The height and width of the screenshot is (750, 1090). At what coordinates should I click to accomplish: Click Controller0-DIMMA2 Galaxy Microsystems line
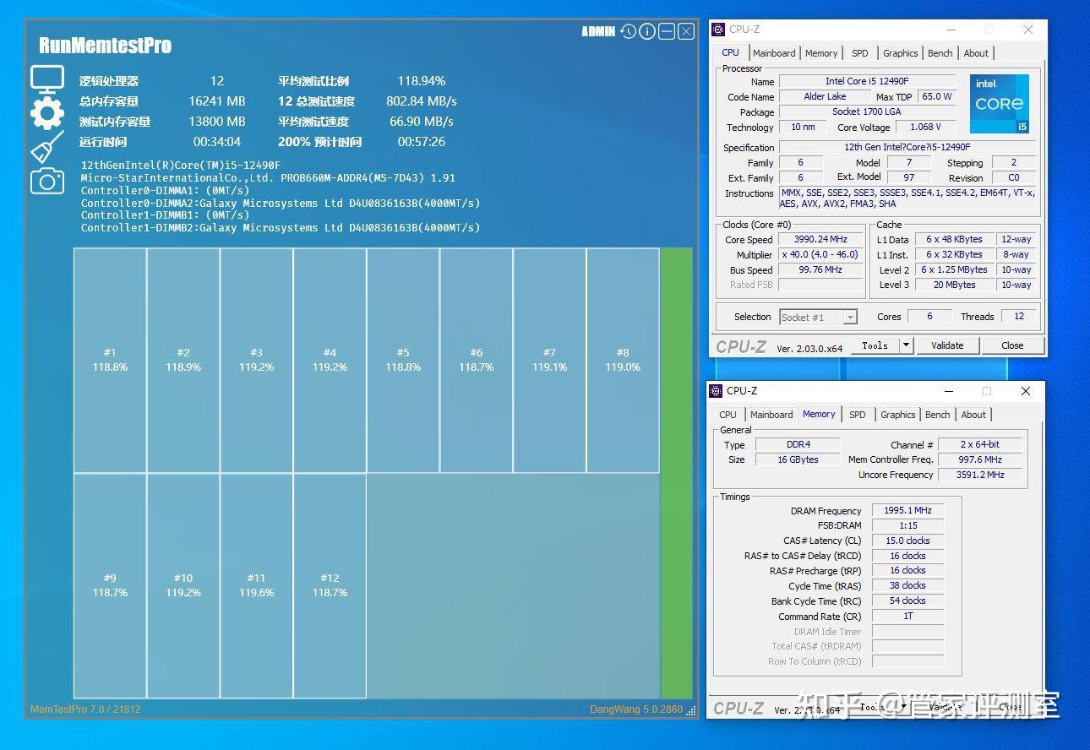(x=281, y=203)
